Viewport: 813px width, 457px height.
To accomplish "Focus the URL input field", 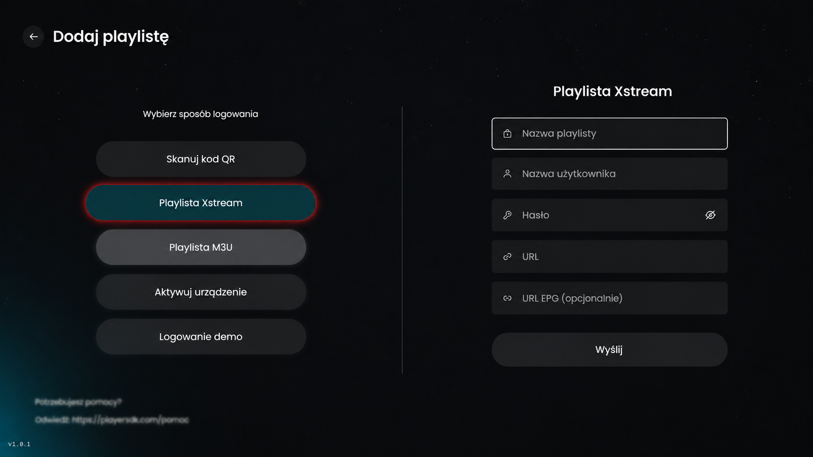I will coord(609,256).
